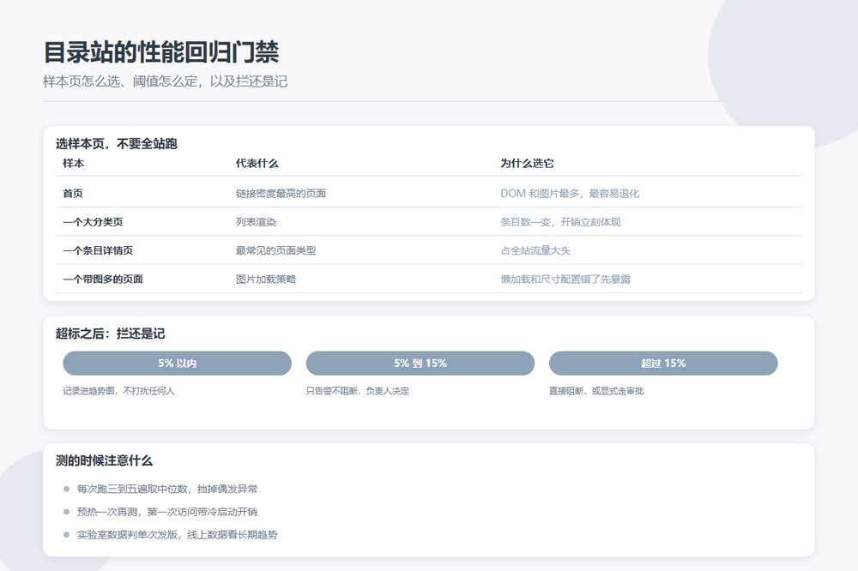Select the cell 链接密度最高的页面

pyautogui.click(x=281, y=193)
